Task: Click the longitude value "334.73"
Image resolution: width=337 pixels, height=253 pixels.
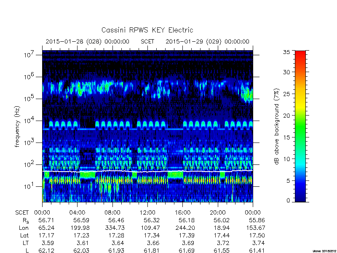Action: [115, 228]
